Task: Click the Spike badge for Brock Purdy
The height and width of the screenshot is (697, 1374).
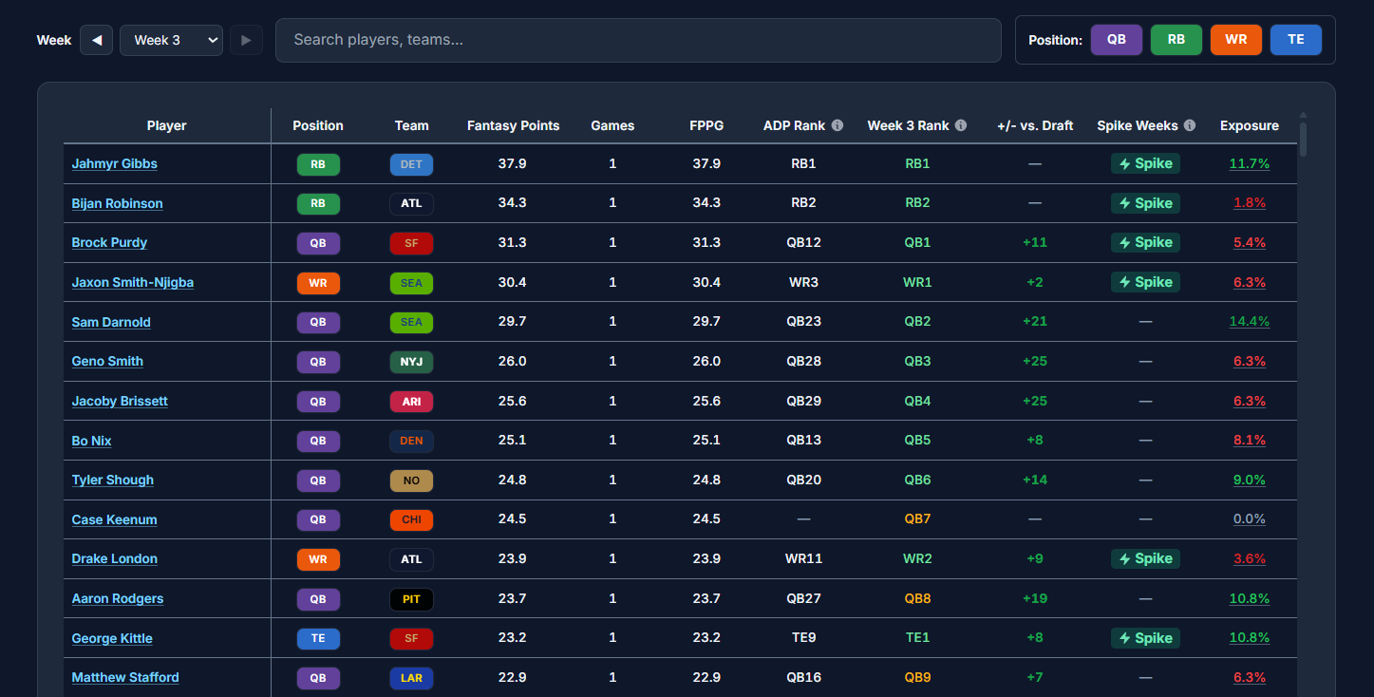Action: point(1145,242)
